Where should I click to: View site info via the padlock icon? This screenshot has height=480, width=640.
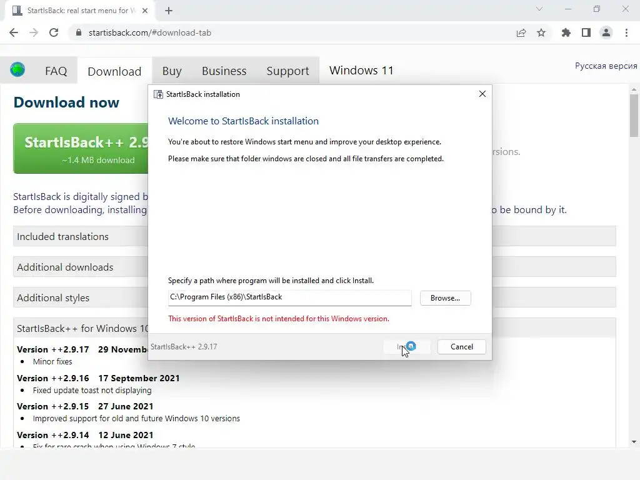coord(79,32)
